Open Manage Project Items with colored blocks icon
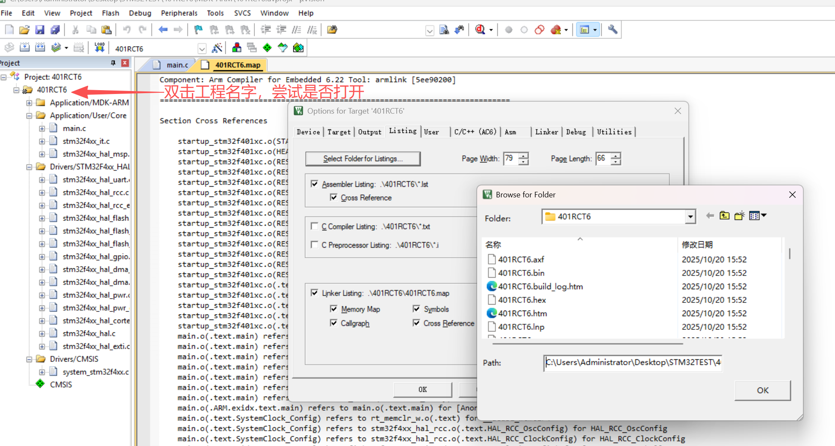The image size is (835, 446). (236, 47)
